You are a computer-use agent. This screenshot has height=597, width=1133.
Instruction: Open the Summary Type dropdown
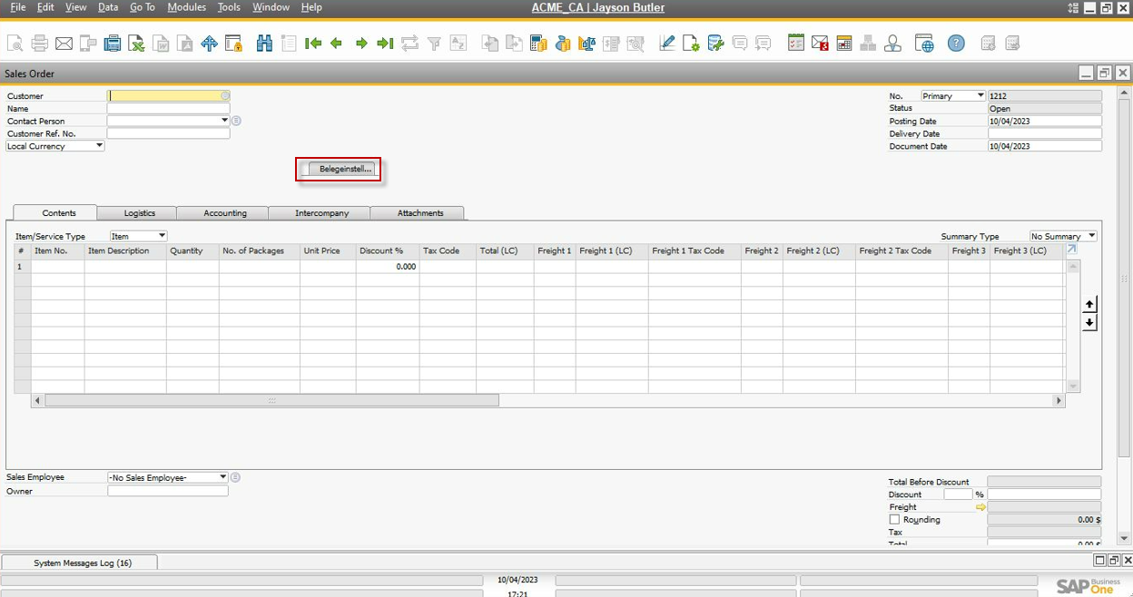(1091, 236)
